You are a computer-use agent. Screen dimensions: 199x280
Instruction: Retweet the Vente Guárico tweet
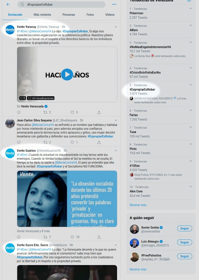[46, 237]
